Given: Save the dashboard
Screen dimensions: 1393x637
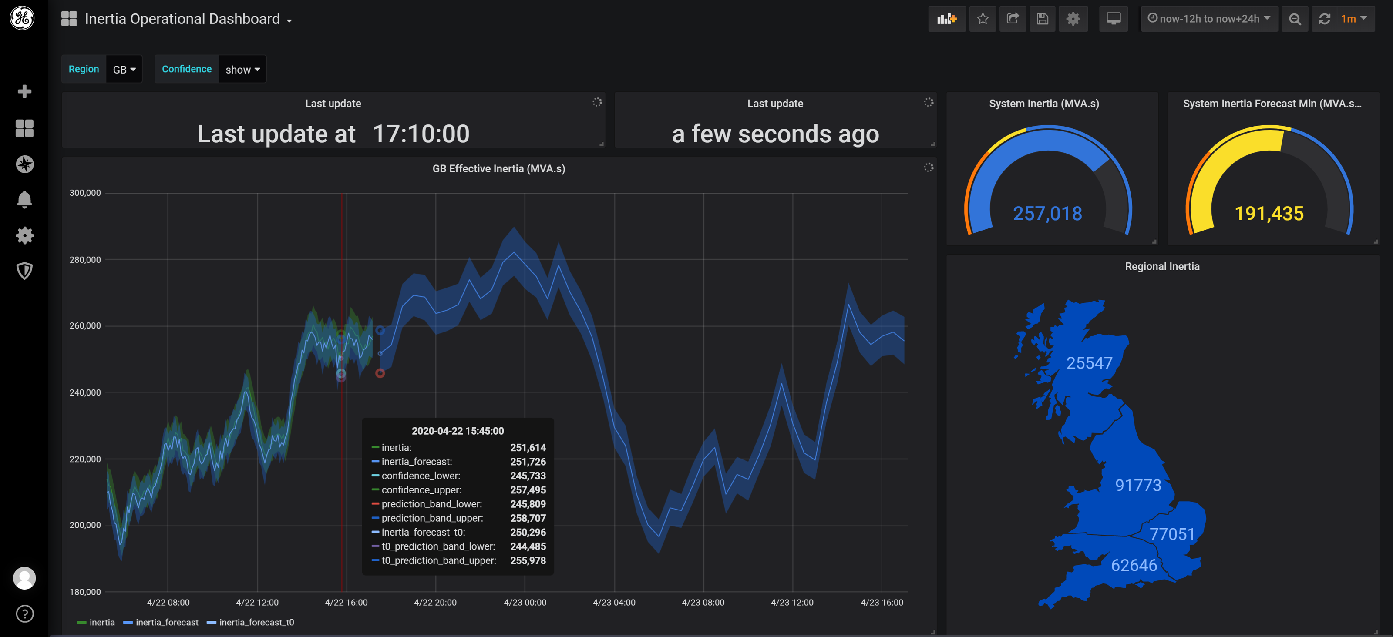Looking at the screenshot, I should (1042, 18).
